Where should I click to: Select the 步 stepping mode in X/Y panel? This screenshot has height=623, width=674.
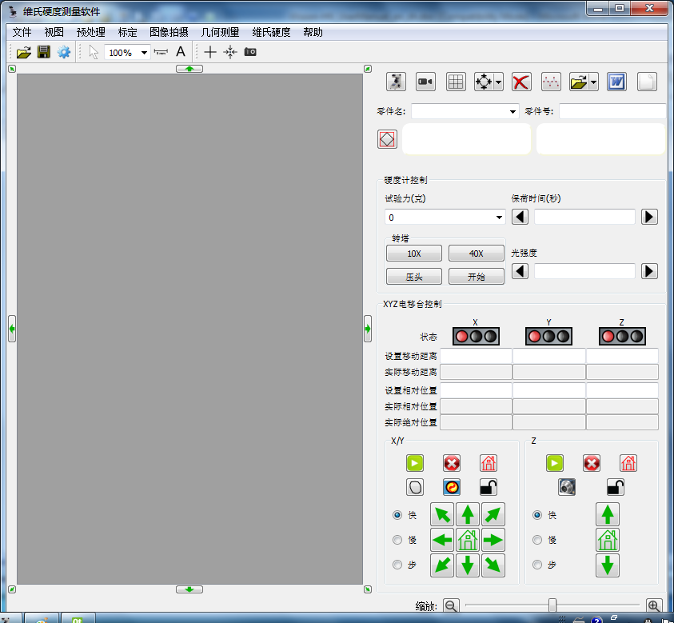click(397, 565)
